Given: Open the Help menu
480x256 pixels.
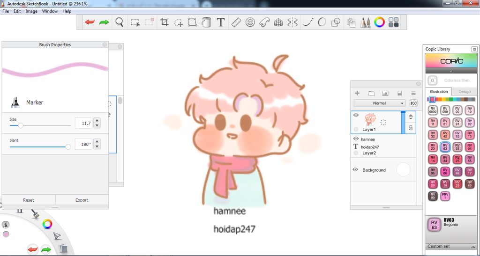Looking at the screenshot, I should click(67, 11).
